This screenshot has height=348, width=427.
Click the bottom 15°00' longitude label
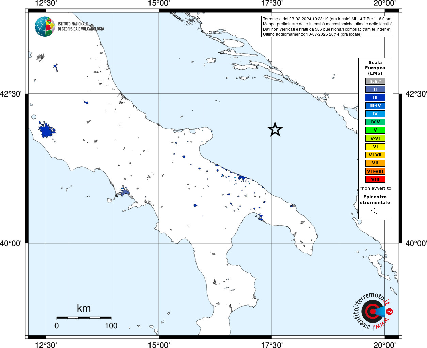tap(159, 345)
